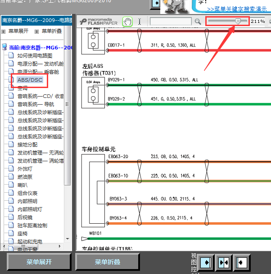
Task: Open 如何使用电路图 in the tree
Action: pyautogui.click(x=35, y=56)
